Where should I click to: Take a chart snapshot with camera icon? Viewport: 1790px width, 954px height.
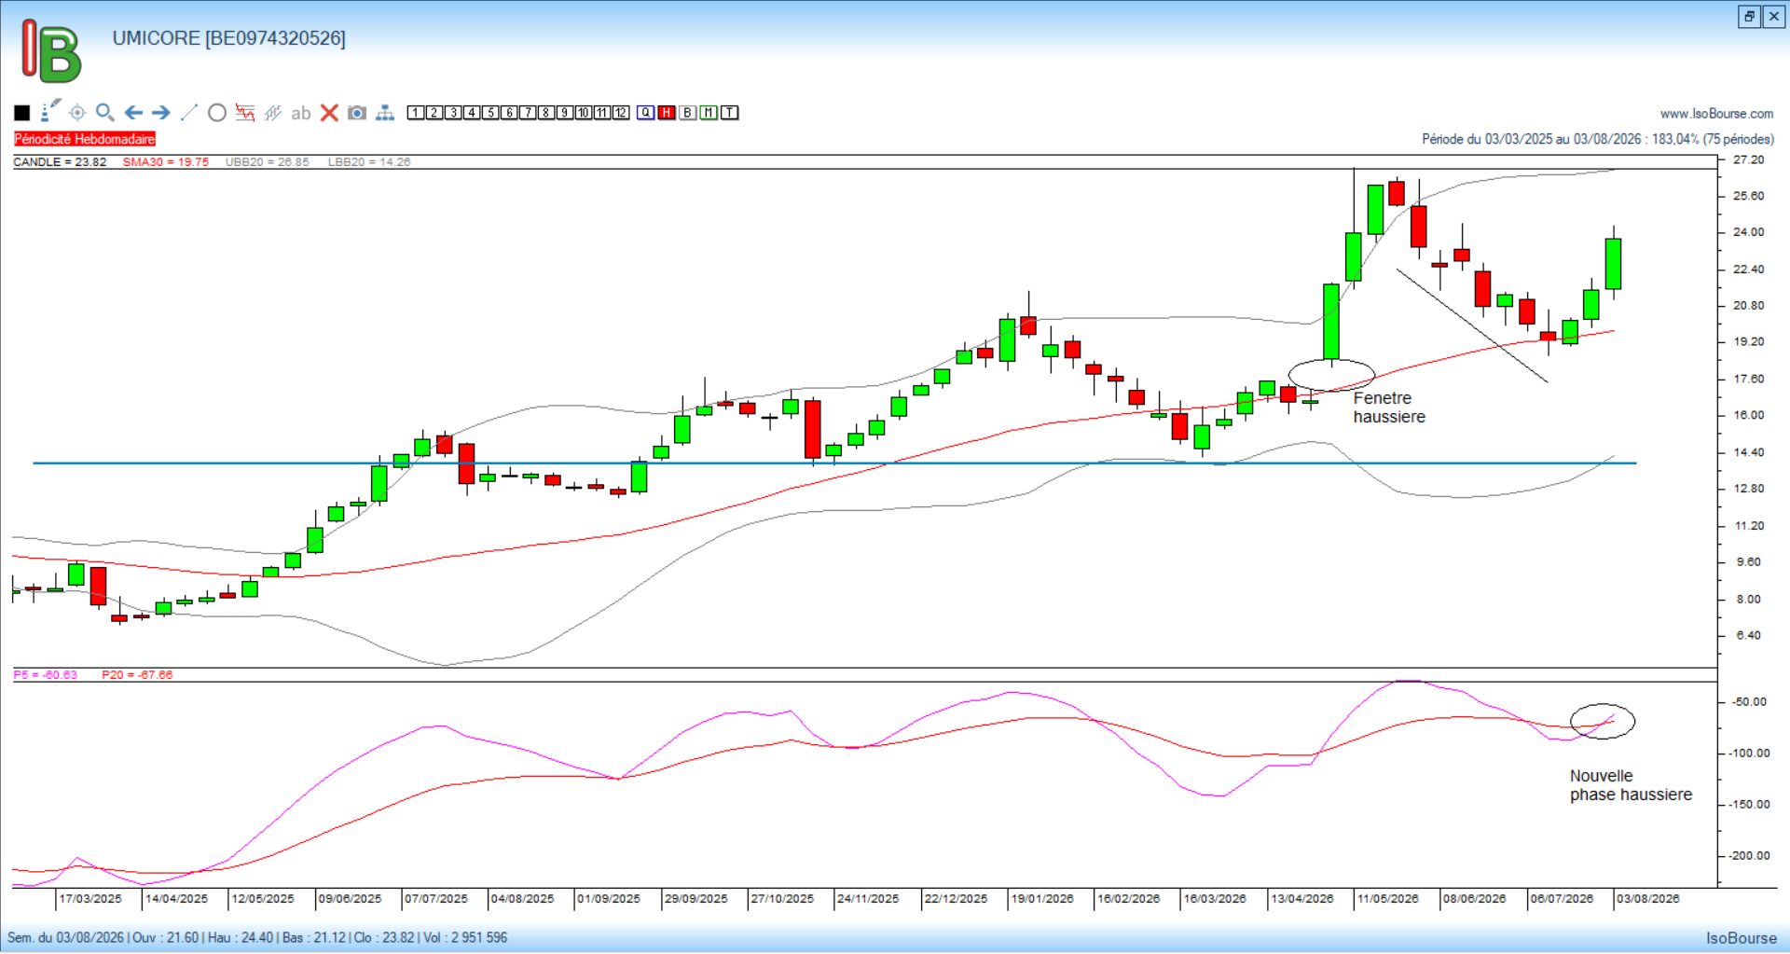[357, 113]
